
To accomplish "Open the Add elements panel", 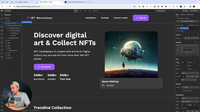I will tap(2, 15).
